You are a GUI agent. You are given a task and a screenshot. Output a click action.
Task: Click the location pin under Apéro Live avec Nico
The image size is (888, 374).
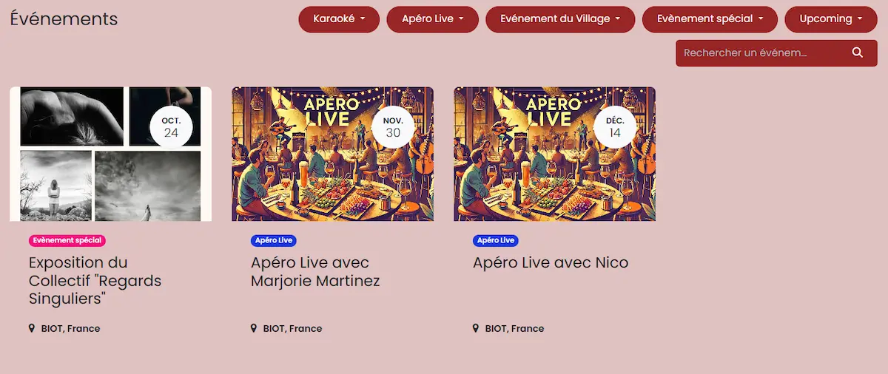coord(476,328)
